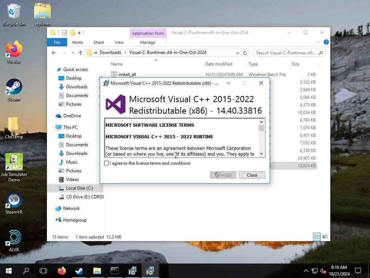This screenshot has width=370, height=278.
Task: Open Task View on the taskbar
Action: tap(43, 271)
